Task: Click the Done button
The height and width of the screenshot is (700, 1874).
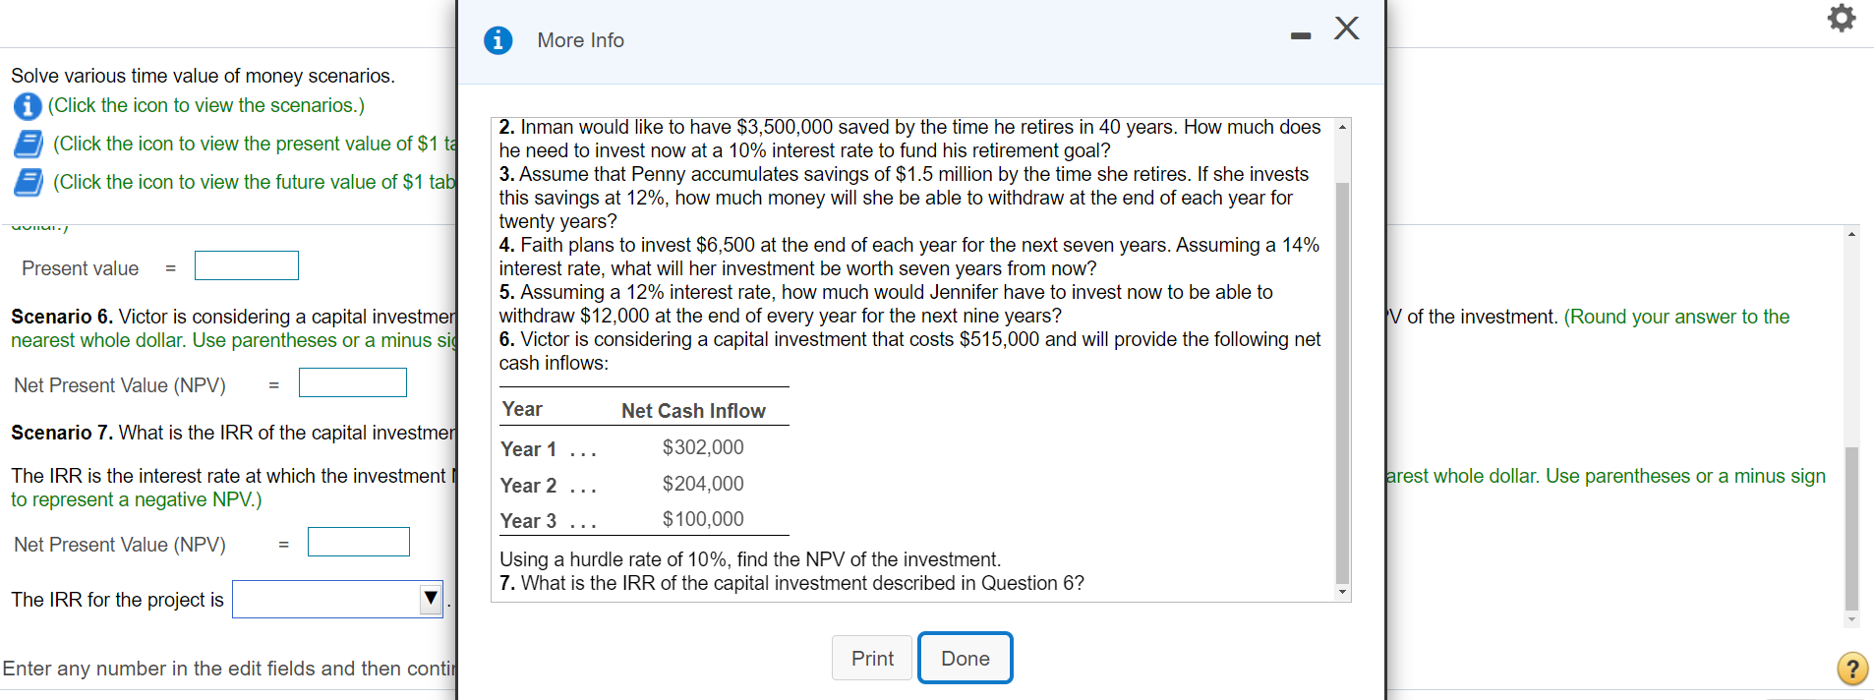Action: (964, 658)
